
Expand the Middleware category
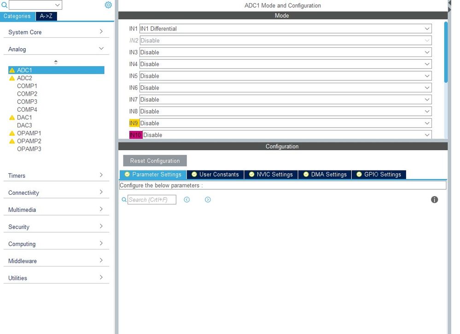coord(56,260)
